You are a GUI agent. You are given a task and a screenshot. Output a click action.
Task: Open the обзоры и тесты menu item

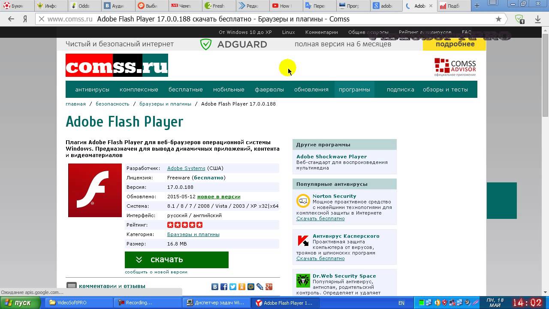coord(445,90)
